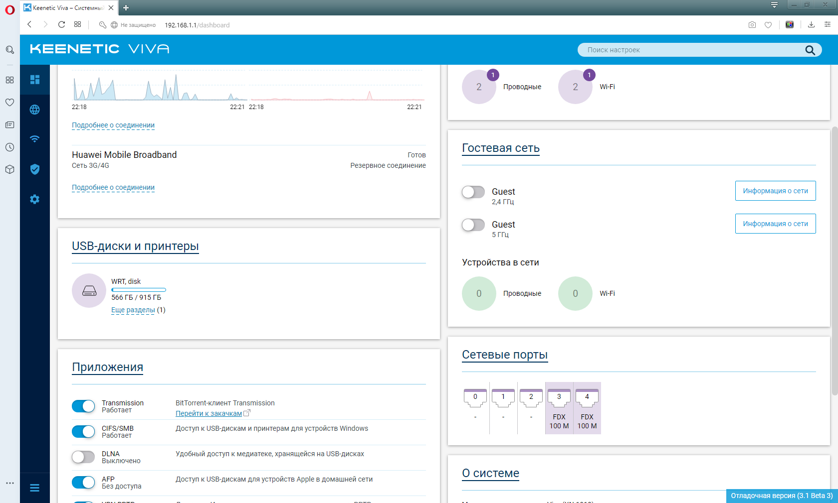Disable the Transmission application toggle
Screen dimensions: 838x503
[x=83, y=406]
